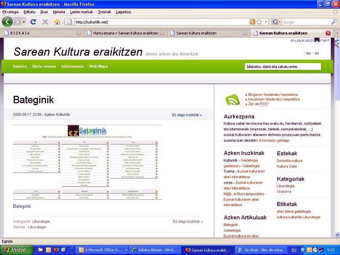The height and width of the screenshot is (255, 340).
Task: Click Iruzkinen feederako harpidetza link
Action: [x=274, y=99]
